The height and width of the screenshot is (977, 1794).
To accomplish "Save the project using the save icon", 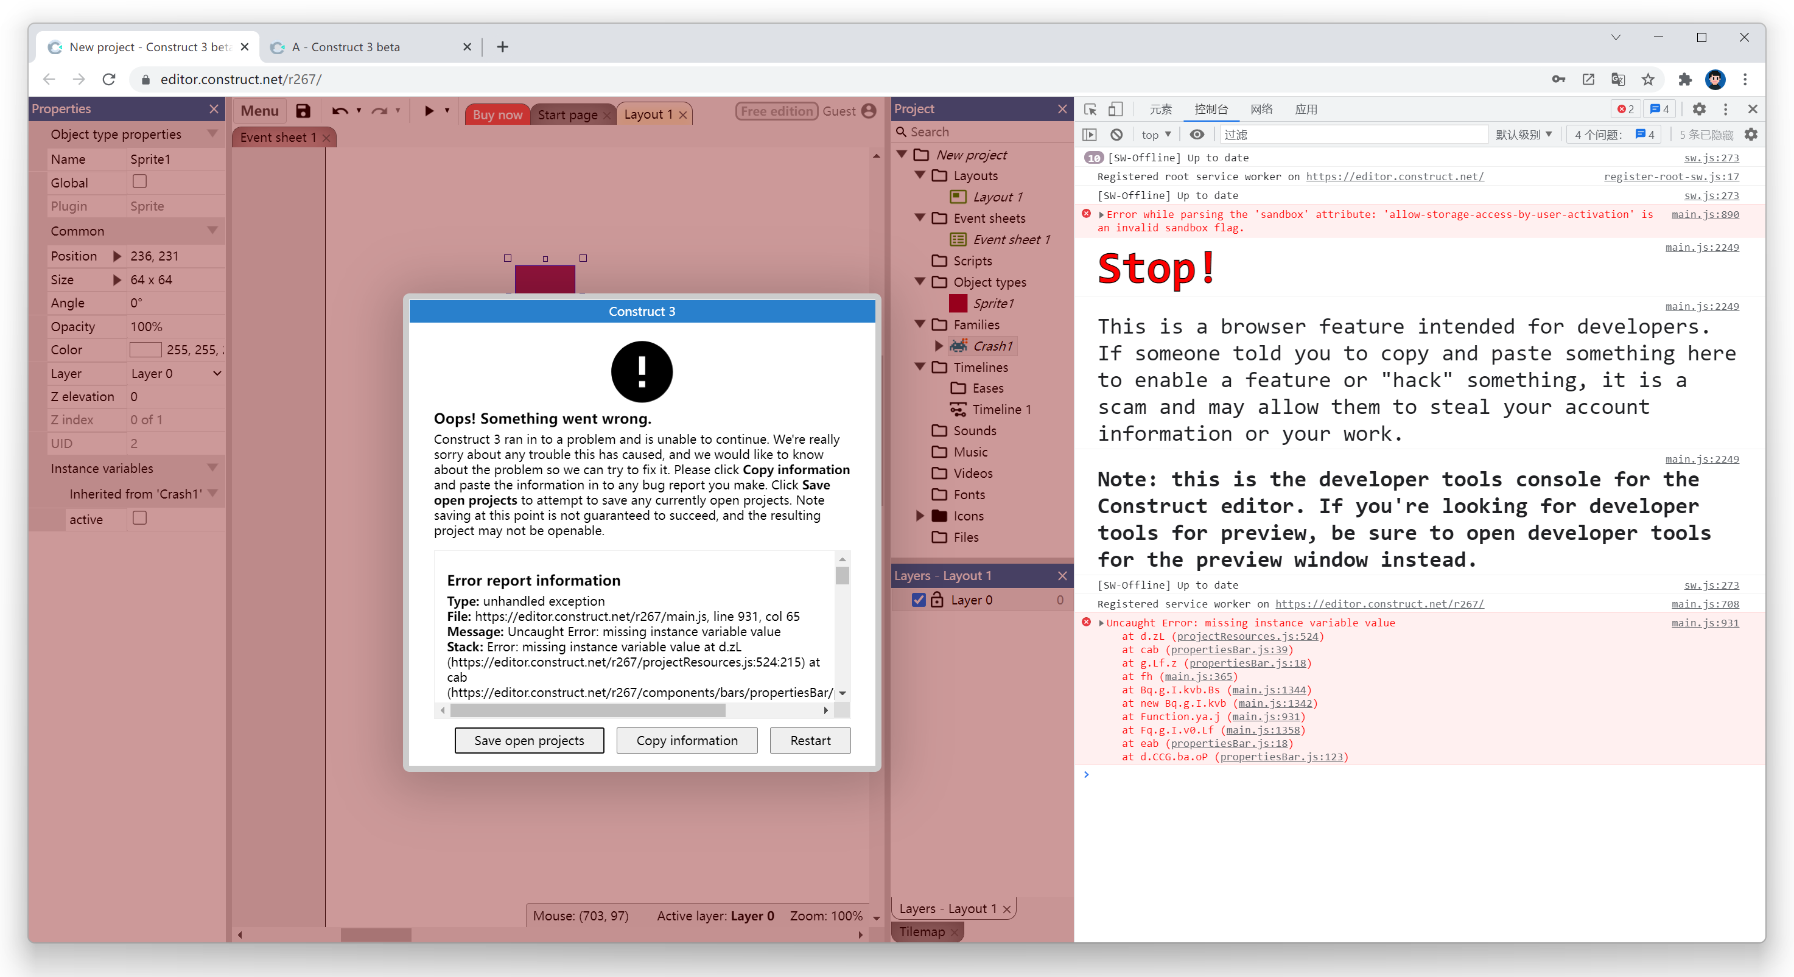I will [x=303, y=110].
